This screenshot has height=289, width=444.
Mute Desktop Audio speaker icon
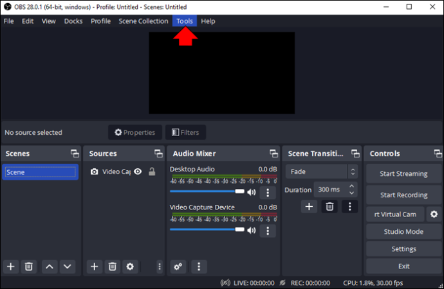251,192
